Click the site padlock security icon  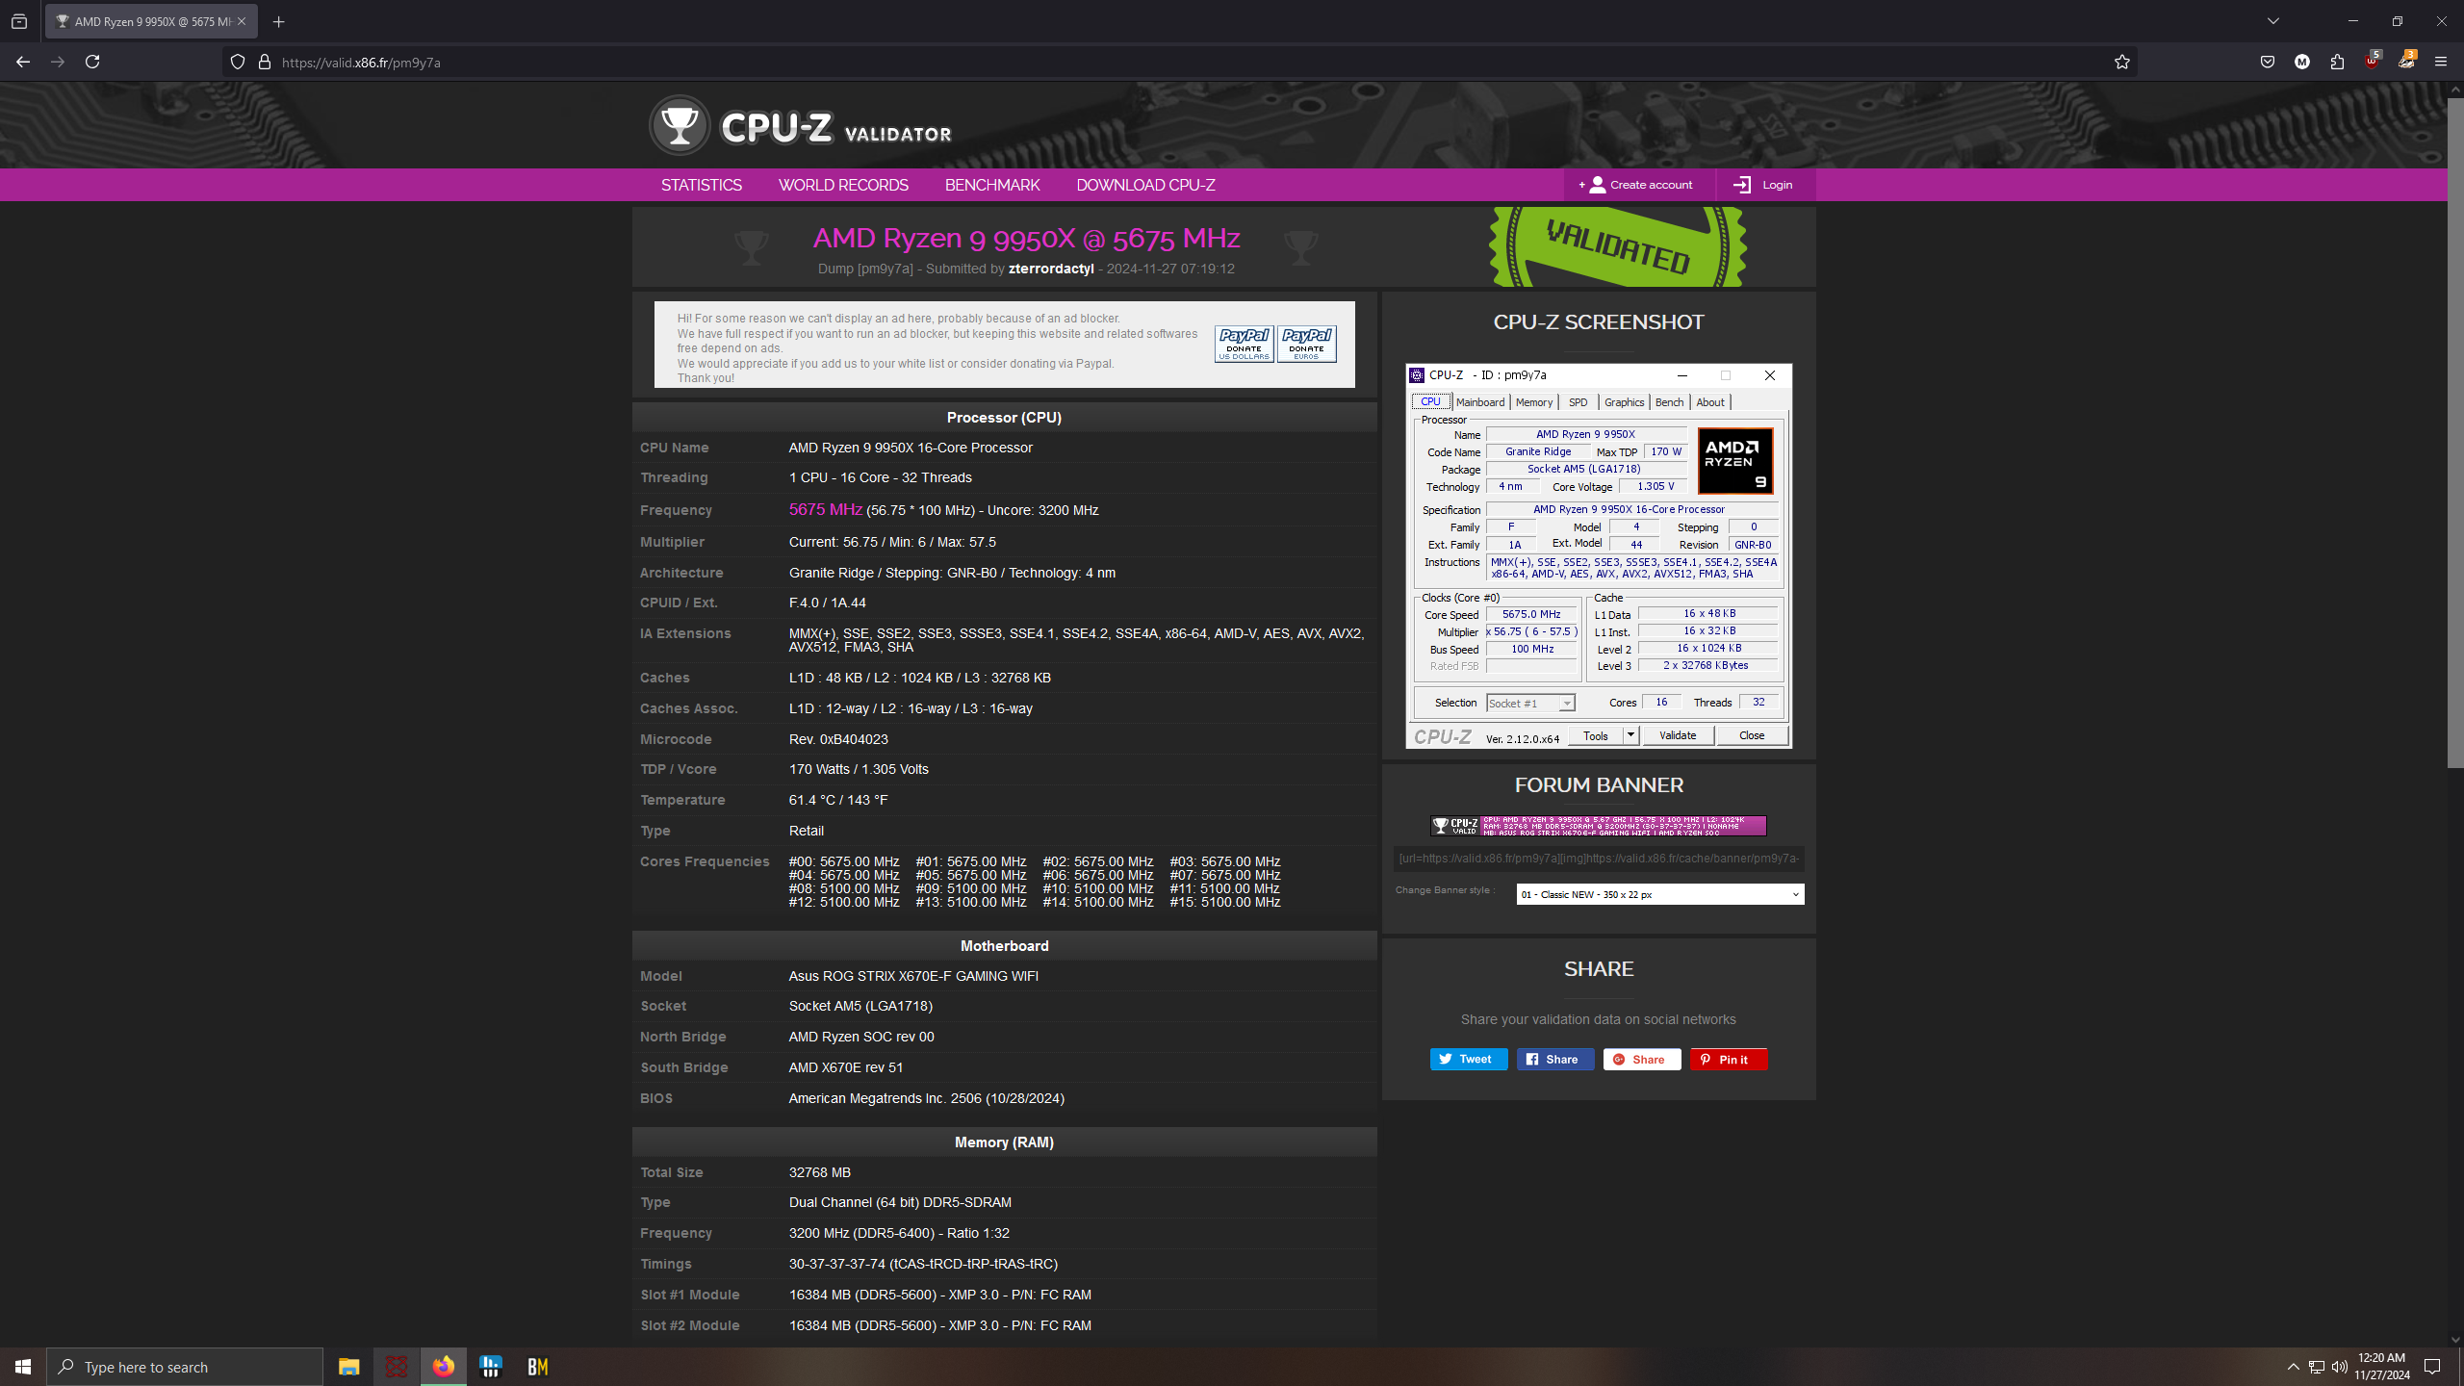(x=265, y=62)
